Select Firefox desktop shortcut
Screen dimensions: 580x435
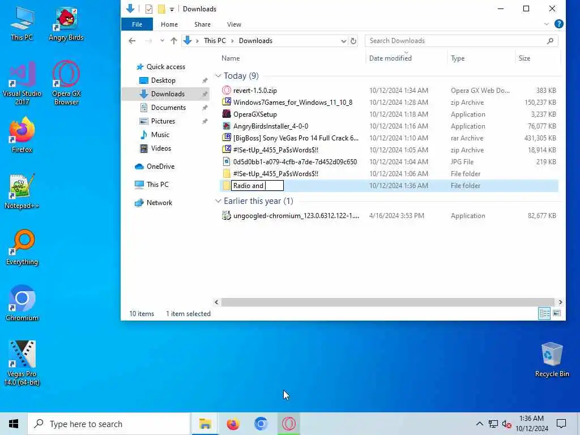[22, 135]
